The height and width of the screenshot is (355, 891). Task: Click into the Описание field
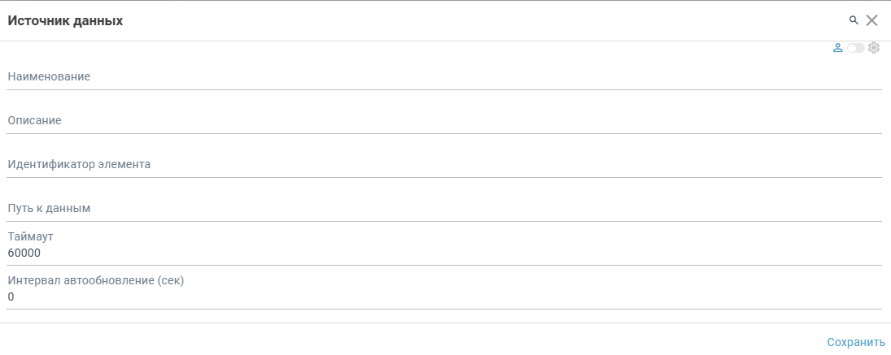point(444,121)
